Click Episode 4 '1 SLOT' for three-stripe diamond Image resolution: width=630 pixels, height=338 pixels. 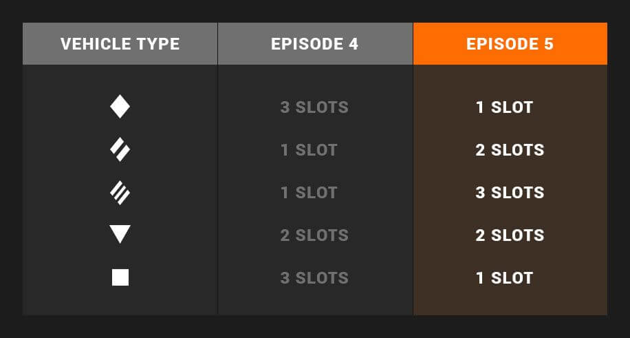(309, 193)
